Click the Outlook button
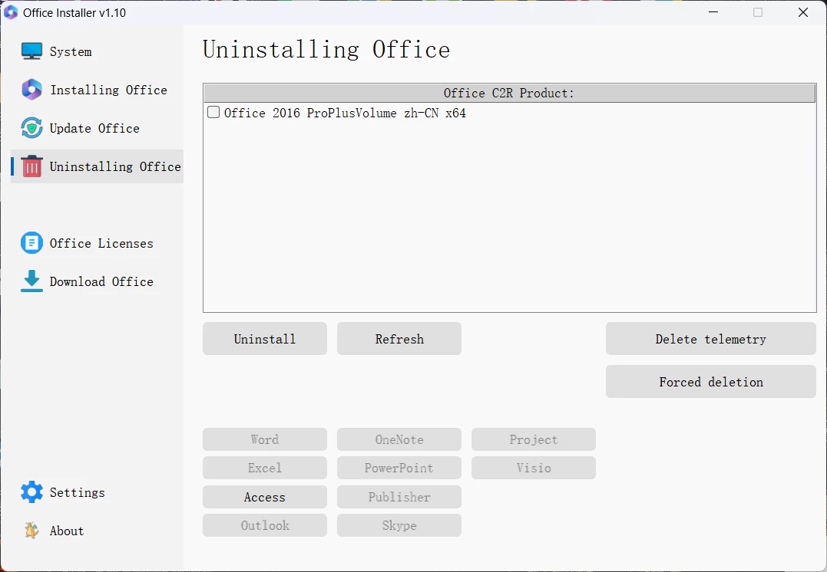 (x=265, y=525)
